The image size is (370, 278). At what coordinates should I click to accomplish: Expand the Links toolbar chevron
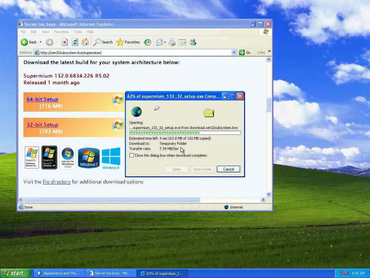coord(269,51)
